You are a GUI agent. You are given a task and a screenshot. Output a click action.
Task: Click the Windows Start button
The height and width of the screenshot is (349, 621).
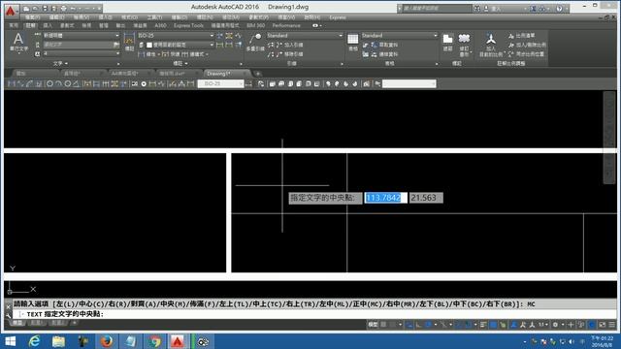point(11,341)
